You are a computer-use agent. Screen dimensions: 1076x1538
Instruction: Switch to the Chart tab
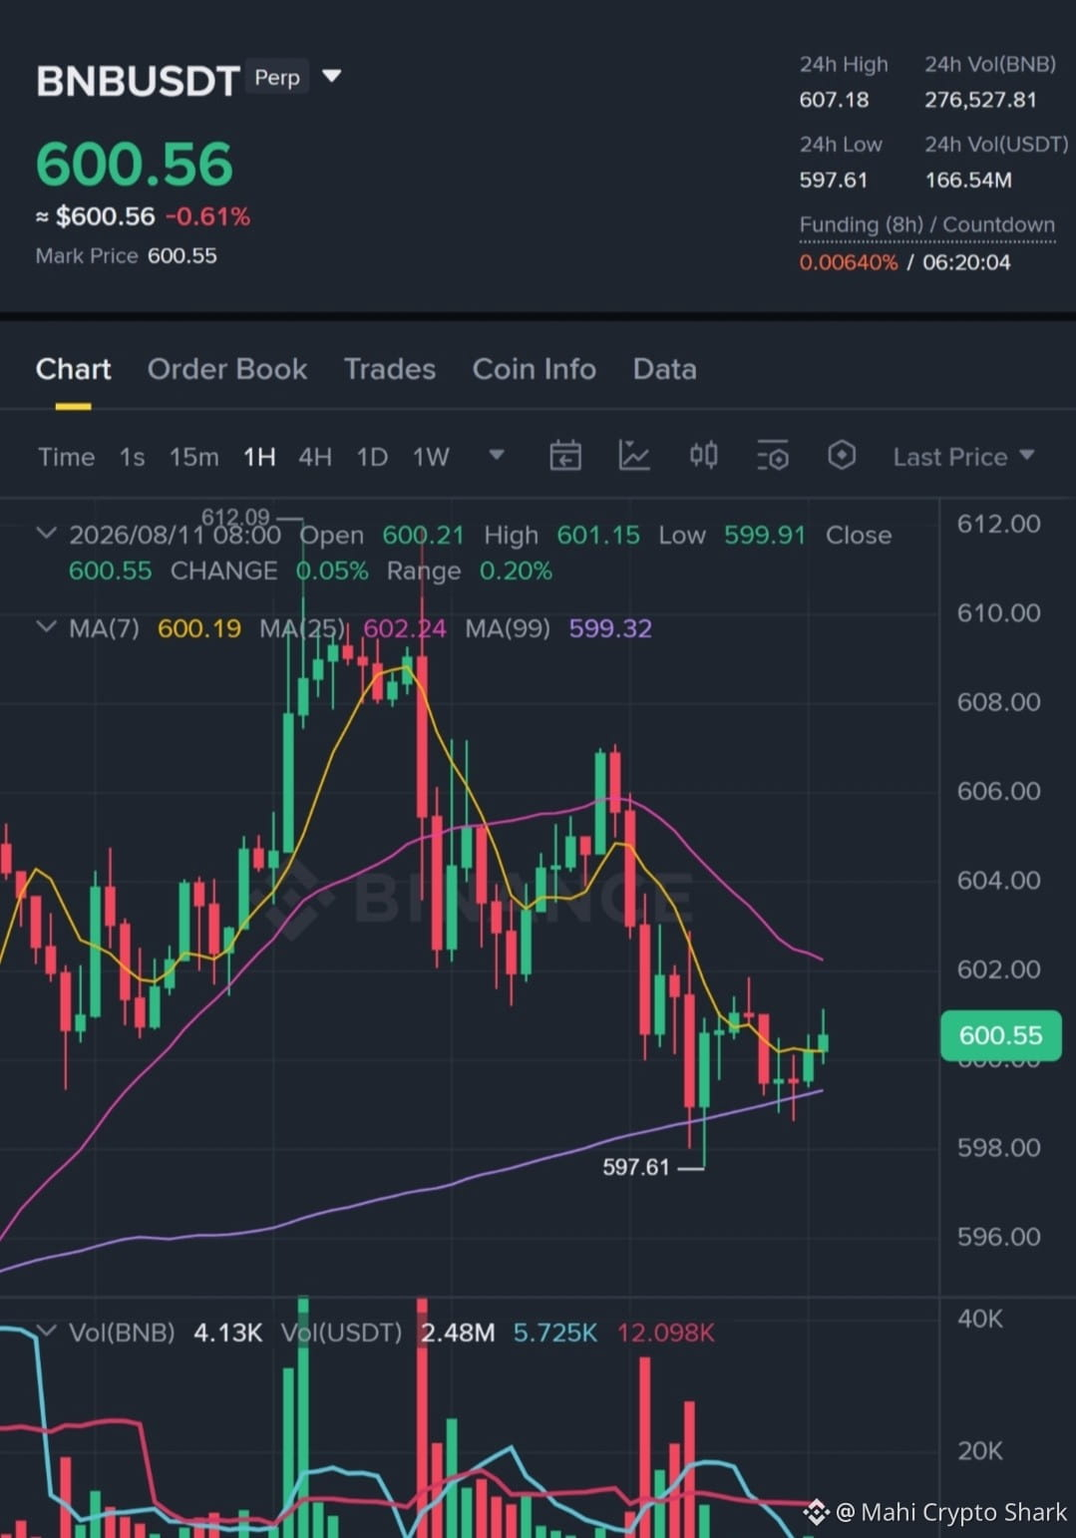[x=73, y=369]
